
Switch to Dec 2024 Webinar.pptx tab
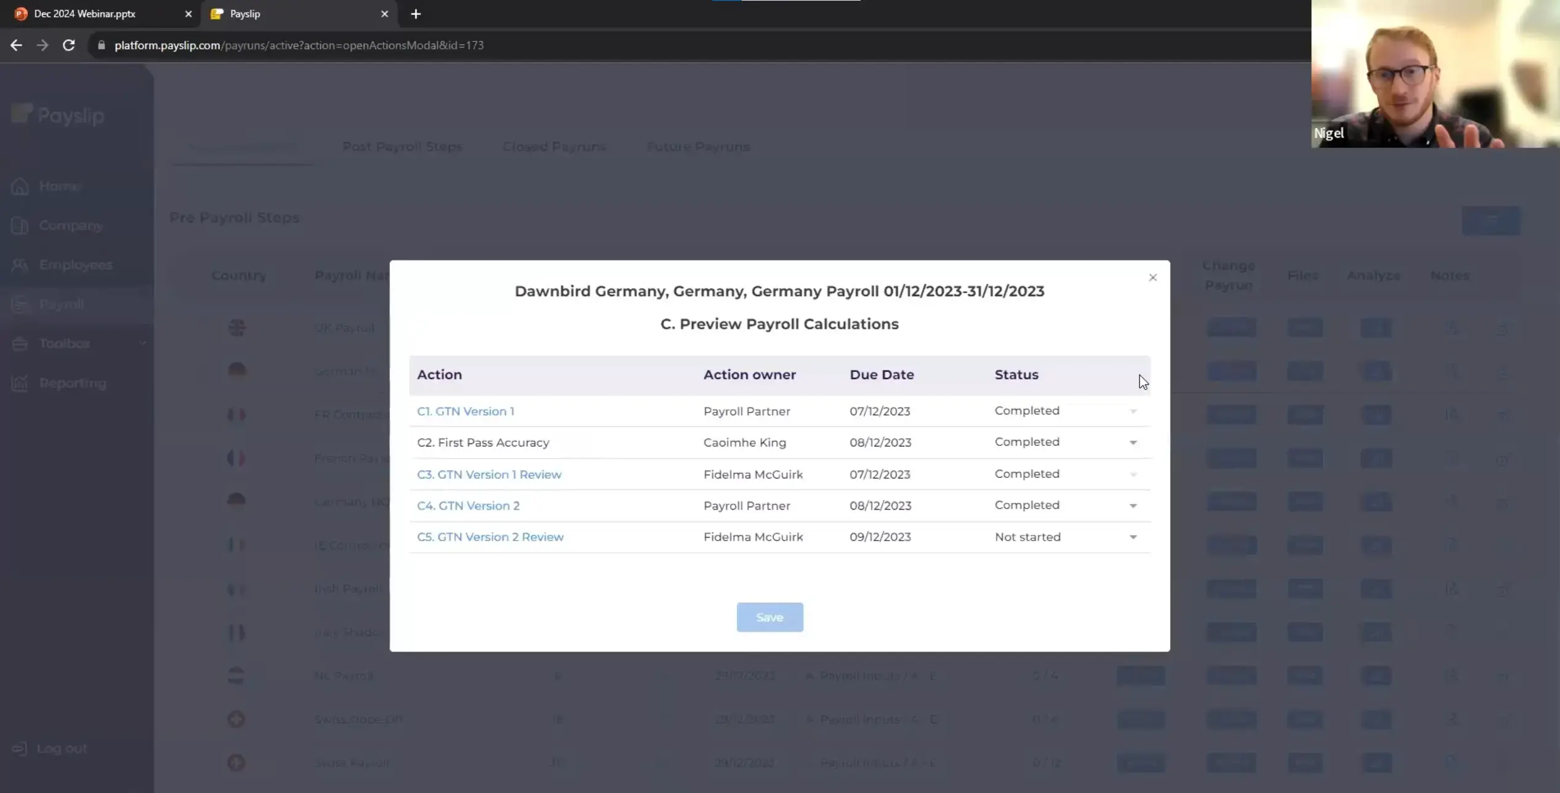tap(85, 14)
